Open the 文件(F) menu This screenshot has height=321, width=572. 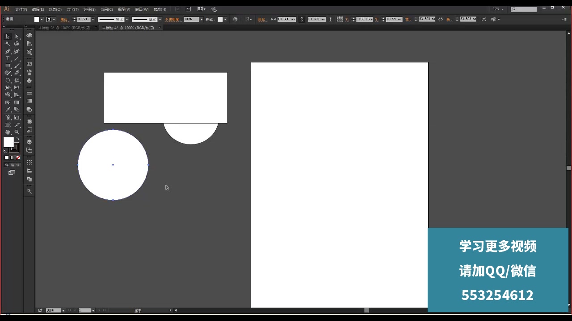pyautogui.click(x=21, y=9)
